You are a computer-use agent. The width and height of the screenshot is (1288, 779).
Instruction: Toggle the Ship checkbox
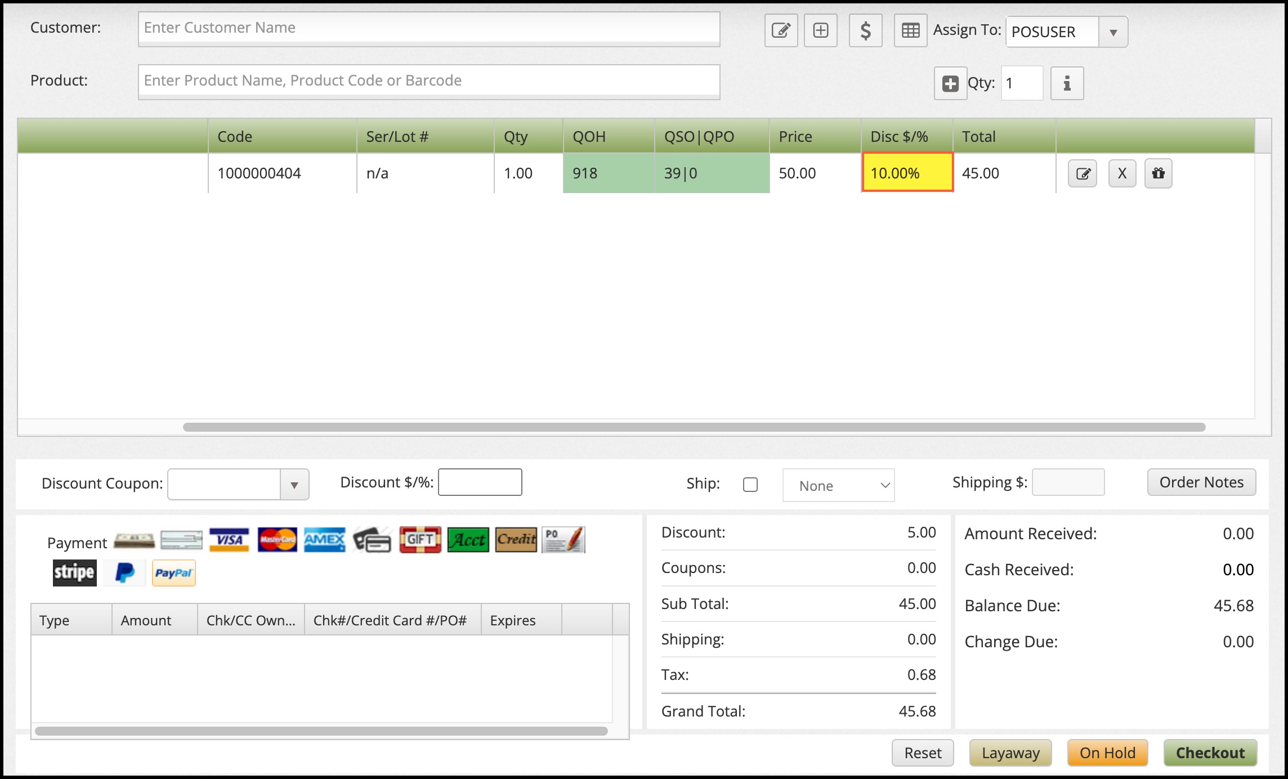pos(750,485)
